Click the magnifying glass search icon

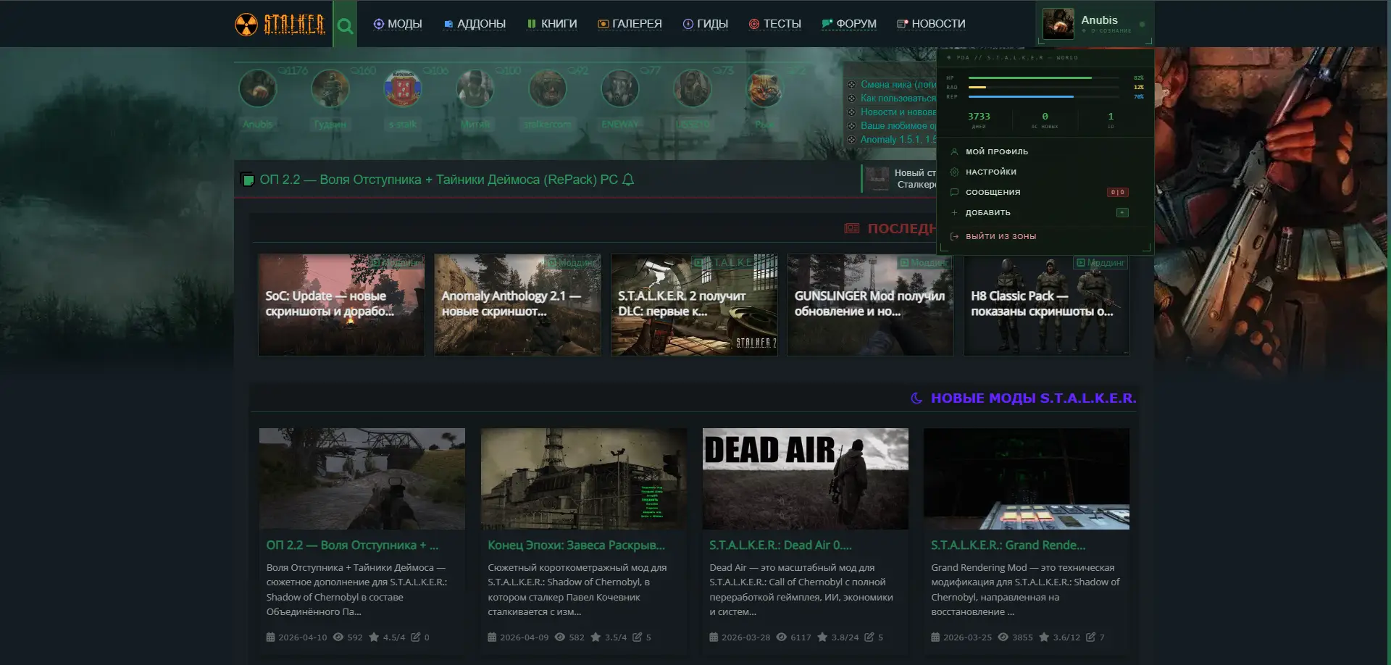point(345,26)
